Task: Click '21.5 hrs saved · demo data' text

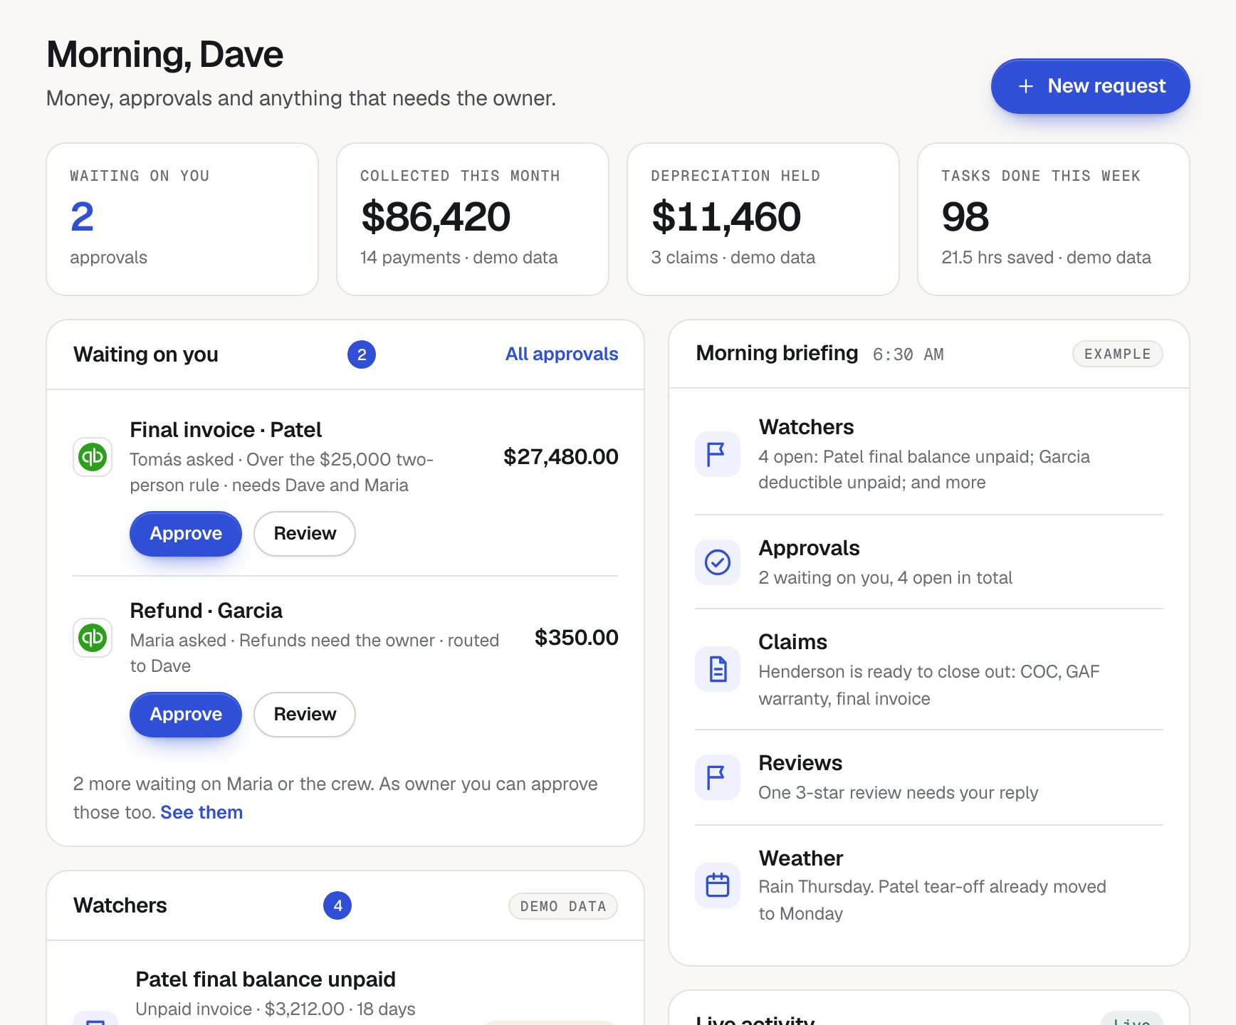Action: (x=1046, y=258)
